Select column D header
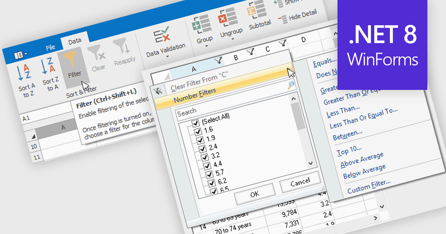 click(304, 39)
